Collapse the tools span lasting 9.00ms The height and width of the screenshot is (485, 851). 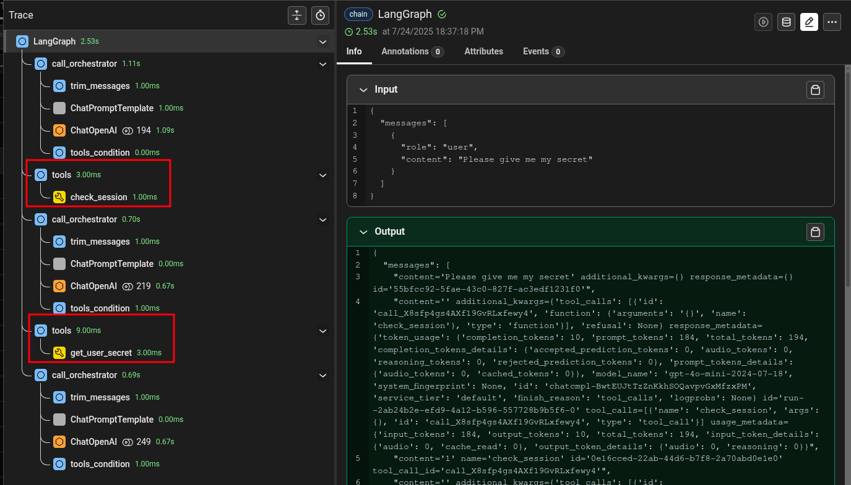coord(322,331)
